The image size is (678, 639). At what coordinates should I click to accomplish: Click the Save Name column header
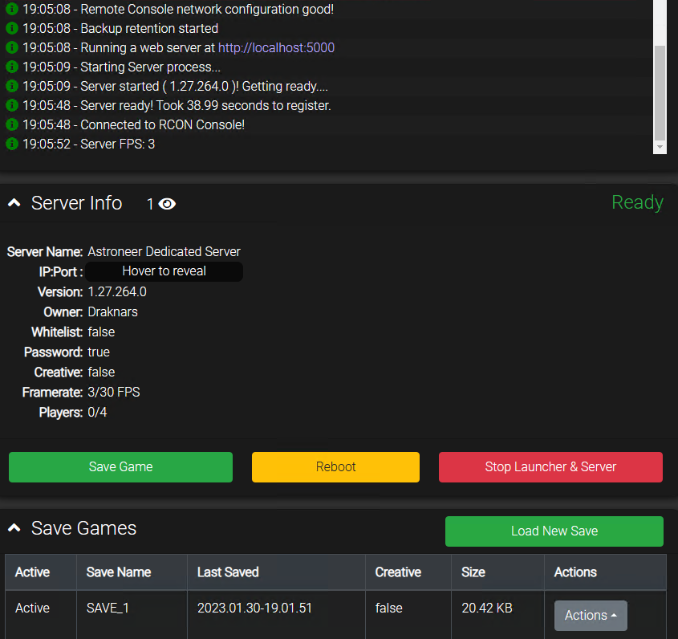(x=132, y=572)
